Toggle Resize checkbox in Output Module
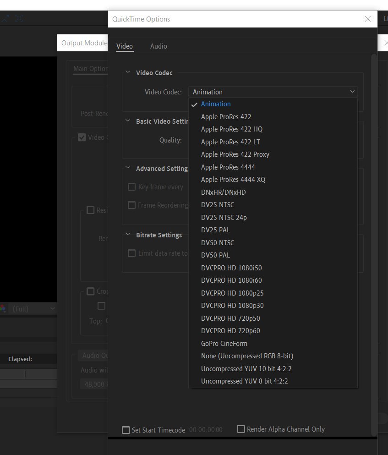The image size is (388, 455). click(x=91, y=210)
